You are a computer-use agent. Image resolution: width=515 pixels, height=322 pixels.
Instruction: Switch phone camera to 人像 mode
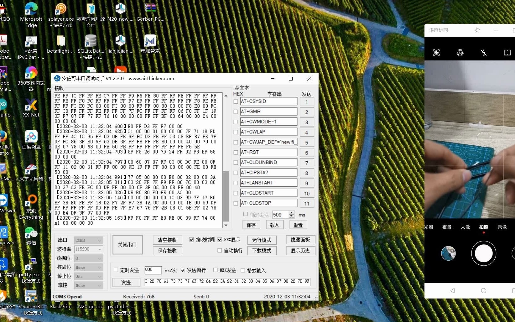(465, 227)
